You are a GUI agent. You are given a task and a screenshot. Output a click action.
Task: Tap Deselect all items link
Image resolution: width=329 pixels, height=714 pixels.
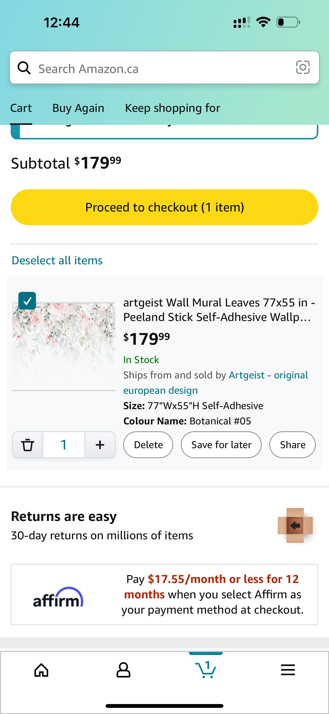[57, 260]
